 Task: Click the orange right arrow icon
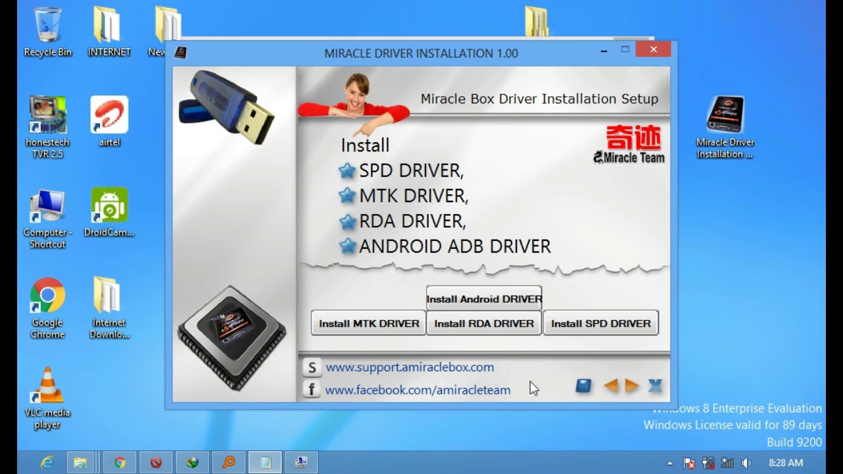tap(632, 386)
